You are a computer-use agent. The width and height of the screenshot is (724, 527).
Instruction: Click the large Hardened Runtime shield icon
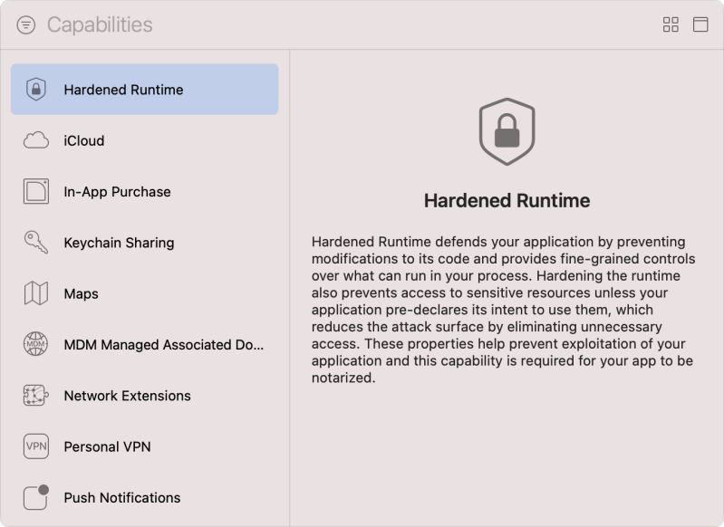507,131
